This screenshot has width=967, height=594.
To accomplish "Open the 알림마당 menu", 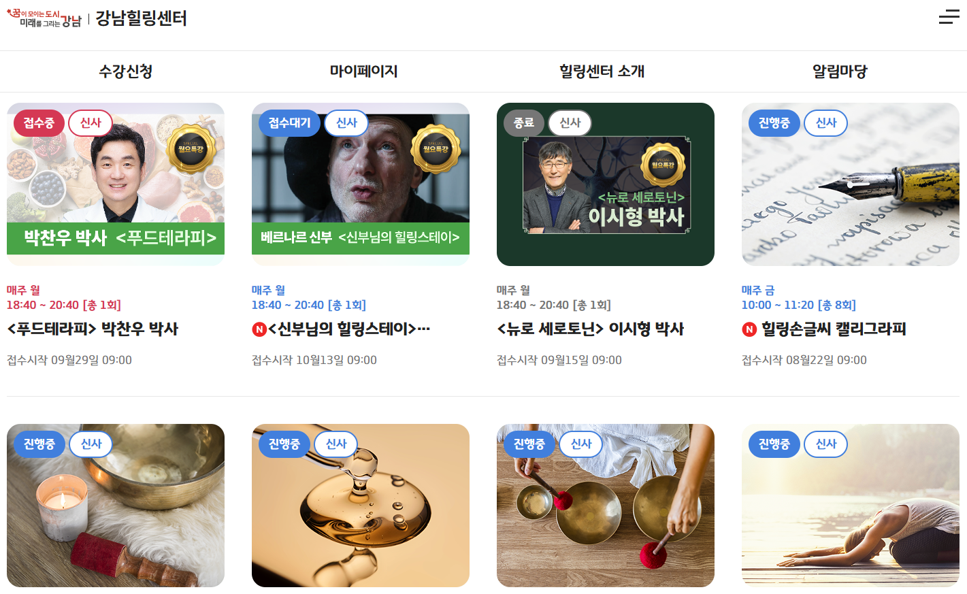I will (x=840, y=71).
